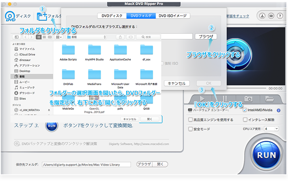288x181 pixels.
Task: Open the 書類 location popup menu
Action: click(86, 37)
